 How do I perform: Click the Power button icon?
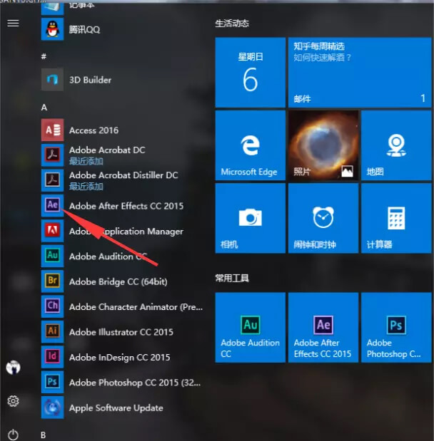[x=13, y=435]
